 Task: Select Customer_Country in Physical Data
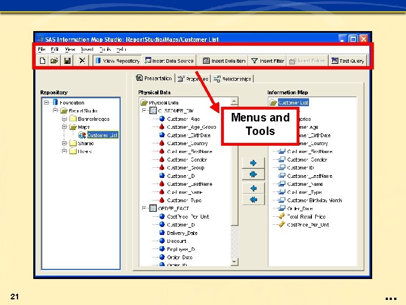click(x=187, y=143)
